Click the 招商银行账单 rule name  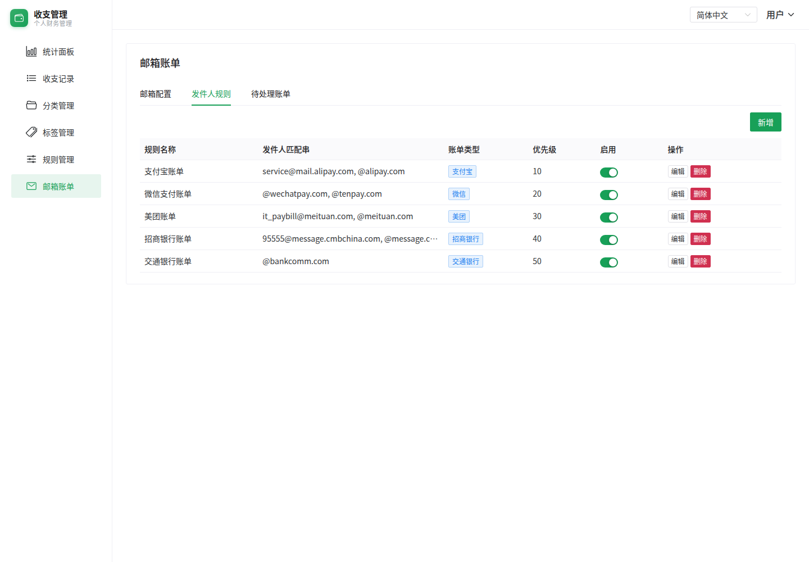(168, 239)
